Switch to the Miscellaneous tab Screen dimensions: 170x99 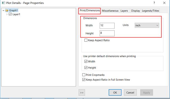coord(110,11)
